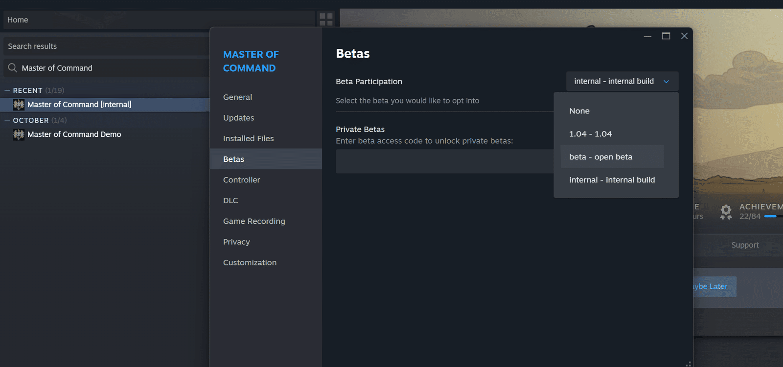The image size is (783, 367).
Task: Open the Beta Participation dropdown
Action: coord(622,81)
